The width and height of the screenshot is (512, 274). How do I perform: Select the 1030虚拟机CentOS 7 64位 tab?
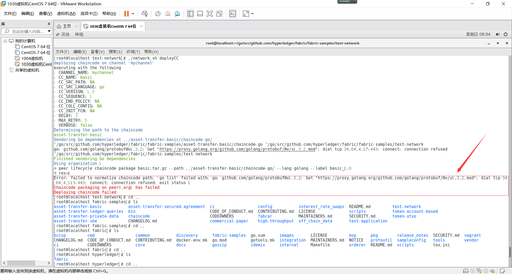coord(113,26)
